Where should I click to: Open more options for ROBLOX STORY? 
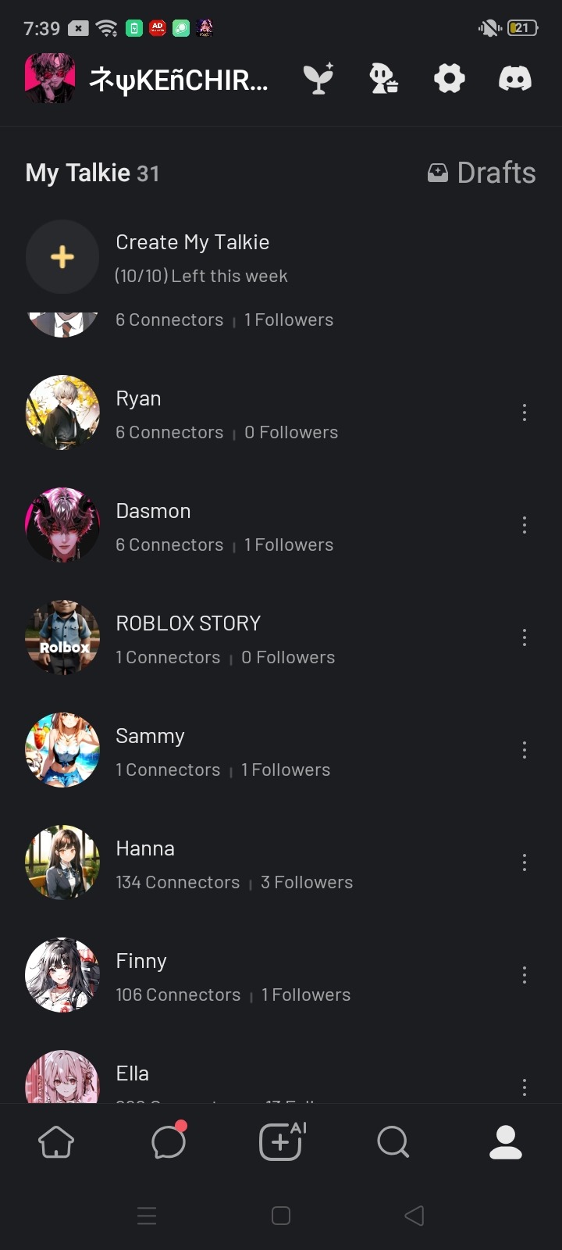pos(525,637)
